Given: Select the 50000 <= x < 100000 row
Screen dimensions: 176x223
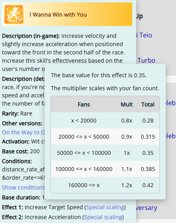Looking at the screenshot, I should click(x=105, y=153).
